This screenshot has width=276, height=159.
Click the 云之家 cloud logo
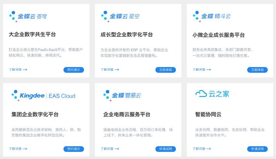point(212,94)
